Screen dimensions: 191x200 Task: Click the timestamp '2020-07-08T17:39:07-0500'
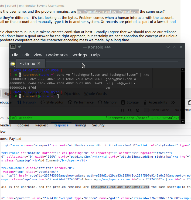point(36,70)
